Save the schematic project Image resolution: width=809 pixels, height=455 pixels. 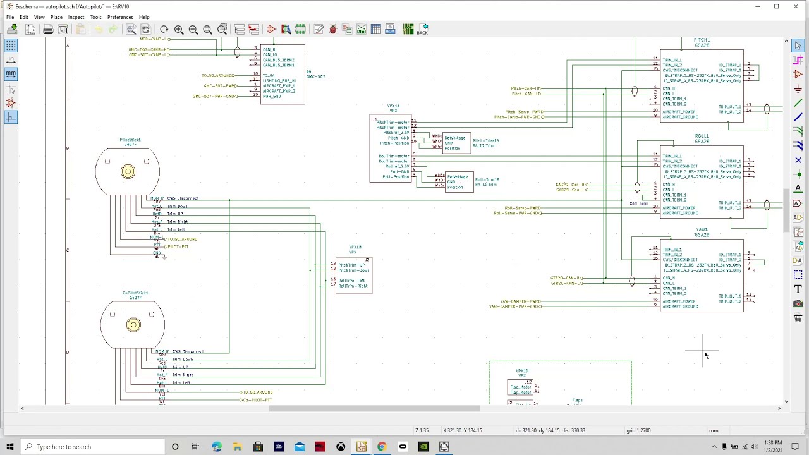coord(13,29)
